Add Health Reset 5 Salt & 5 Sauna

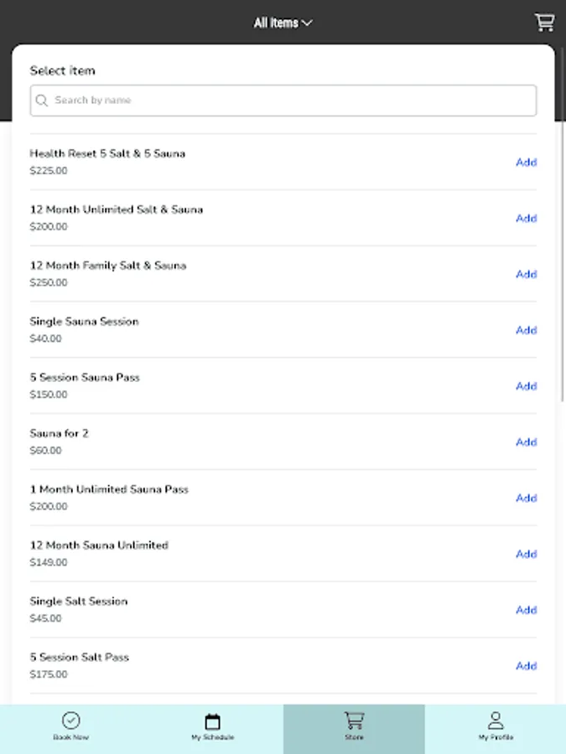click(x=526, y=163)
